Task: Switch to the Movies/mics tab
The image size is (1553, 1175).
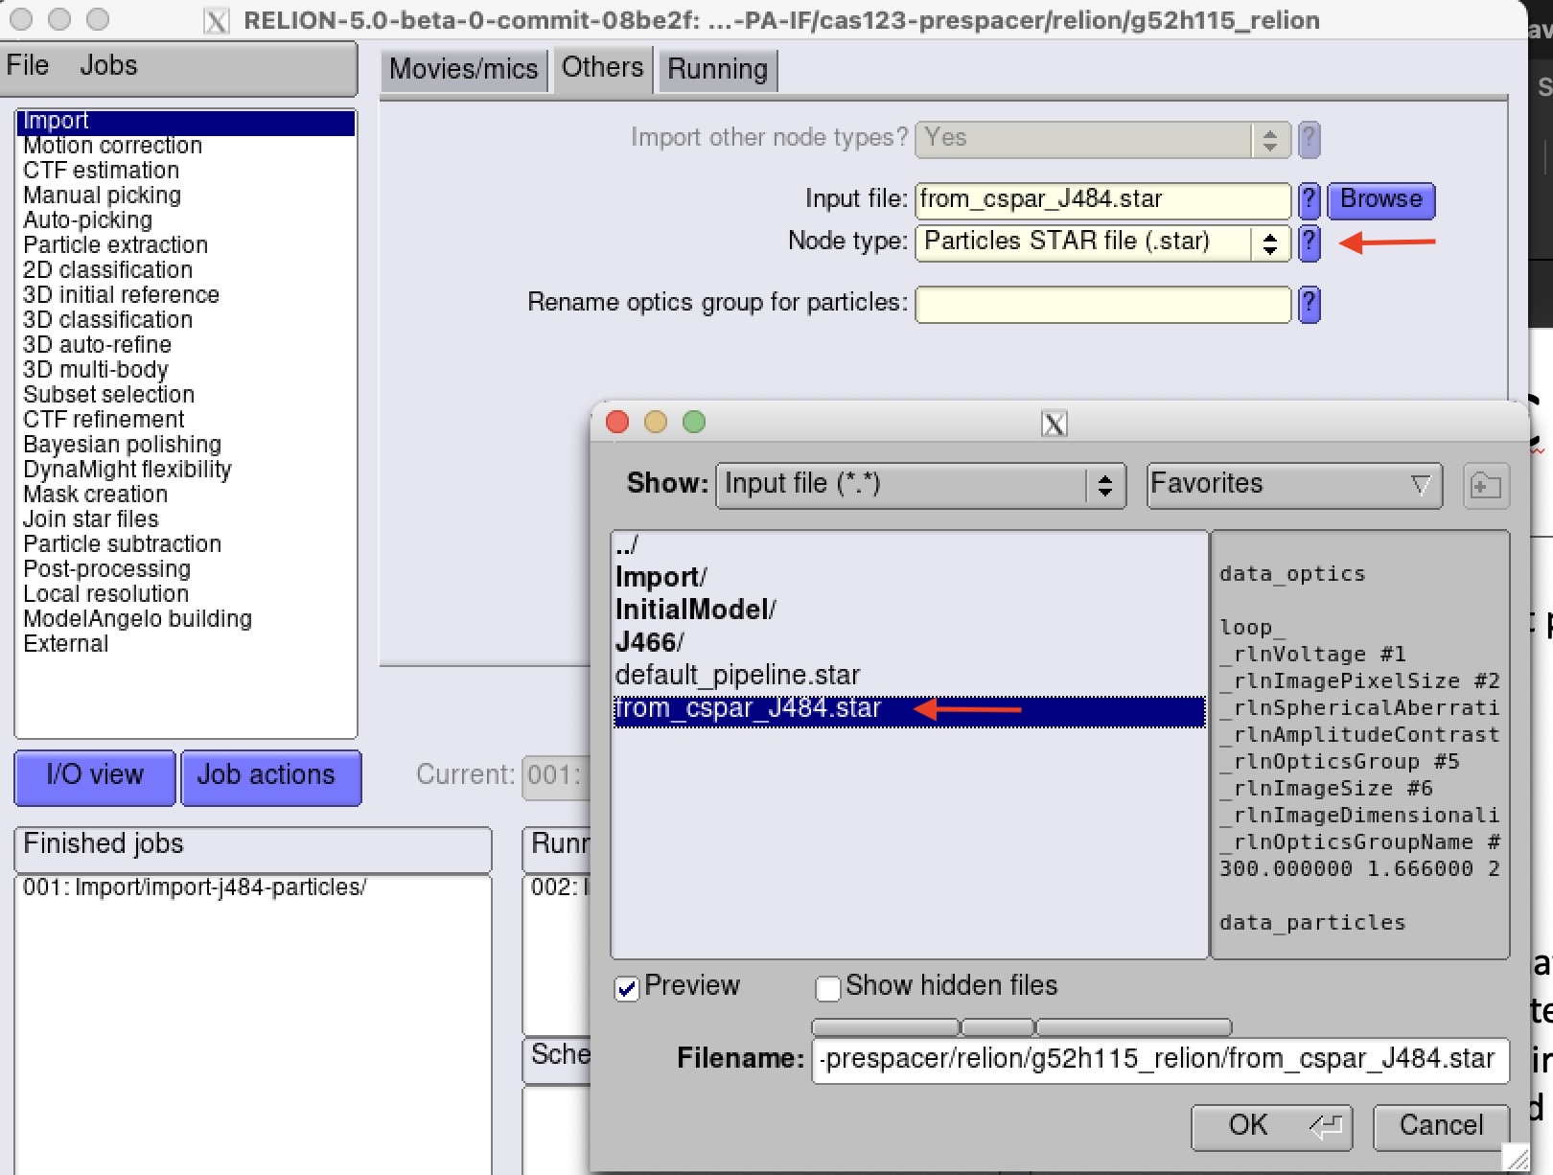Action: [464, 70]
